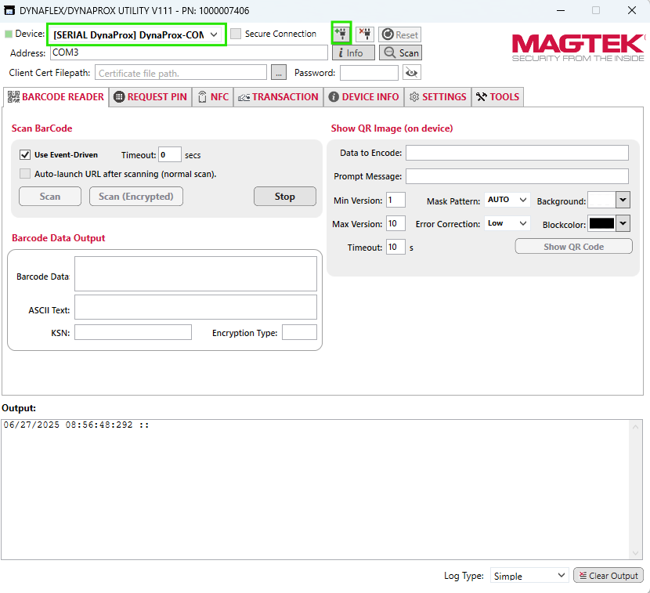Click the Prompt Message field
This screenshot has height=593, width=650.
tap(517, 176)
